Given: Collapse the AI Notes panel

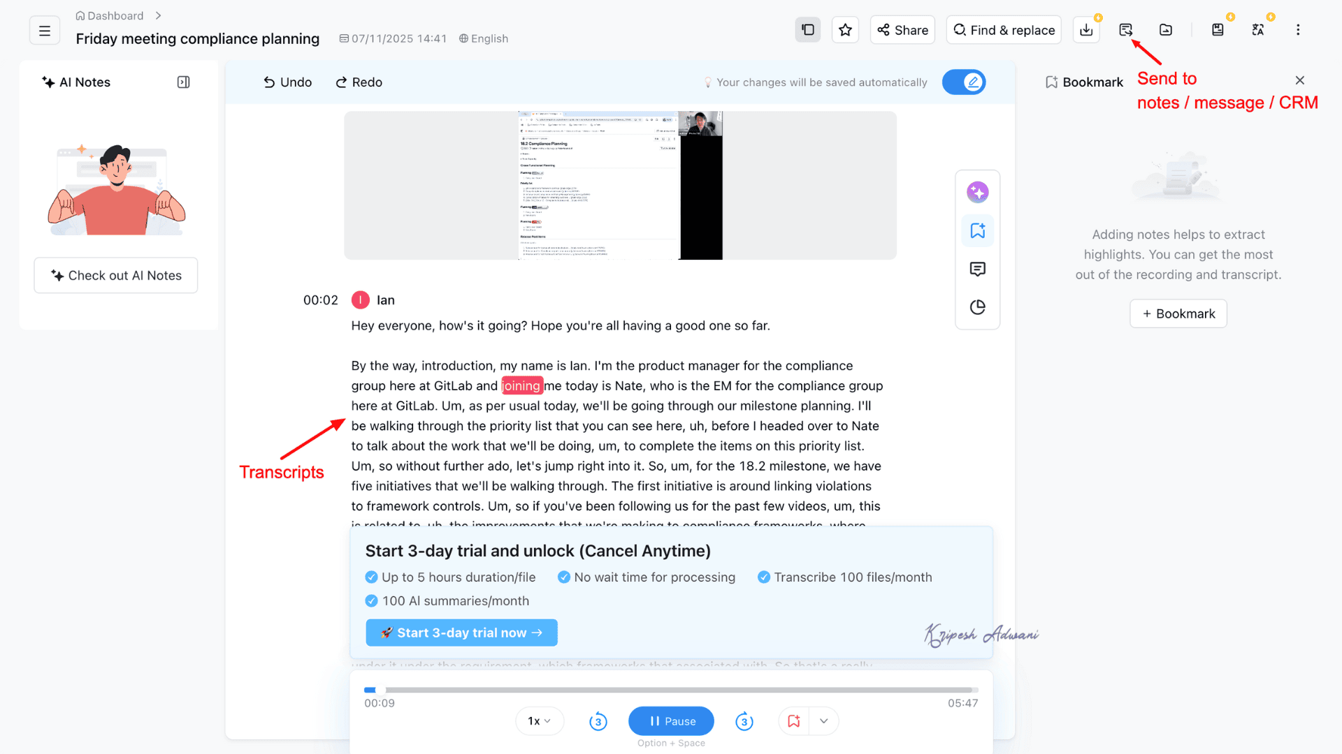Looking at the screenshot, I should 184,82.
